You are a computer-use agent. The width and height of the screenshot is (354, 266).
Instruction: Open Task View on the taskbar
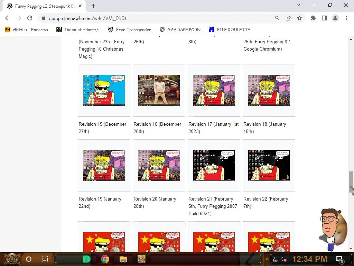coord(45,259)
